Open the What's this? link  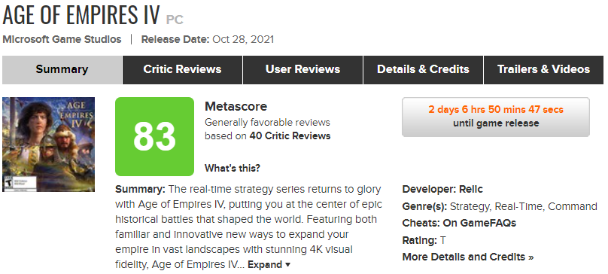(x=233, y=169)
